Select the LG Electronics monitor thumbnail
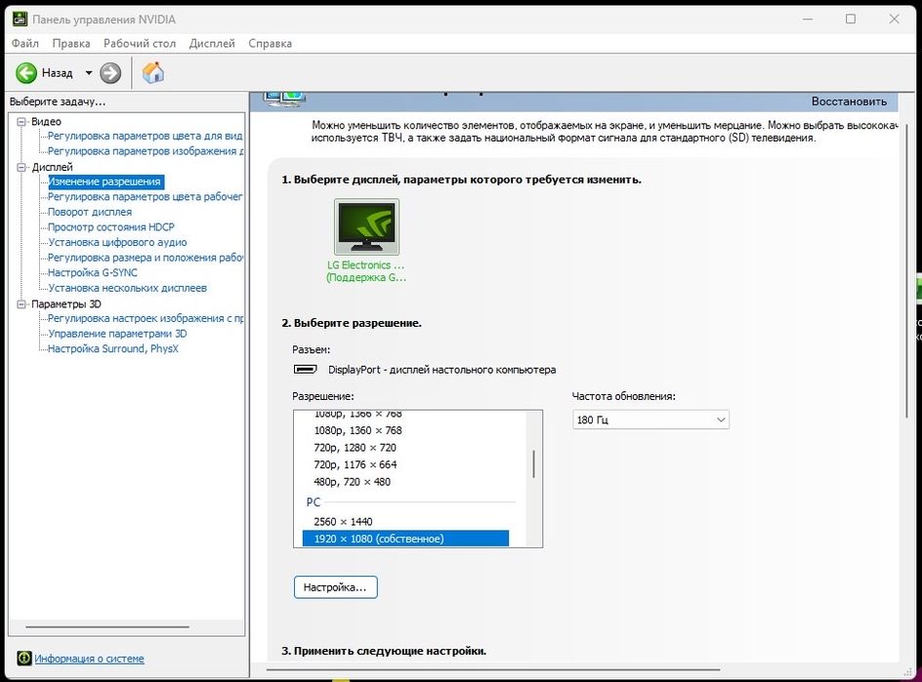This screenshot has width=922, height=682. point(366,226)
